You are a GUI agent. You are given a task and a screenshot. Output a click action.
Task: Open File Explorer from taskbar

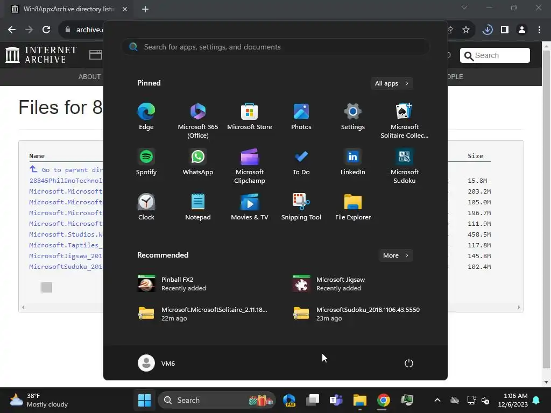click(360, 400)
